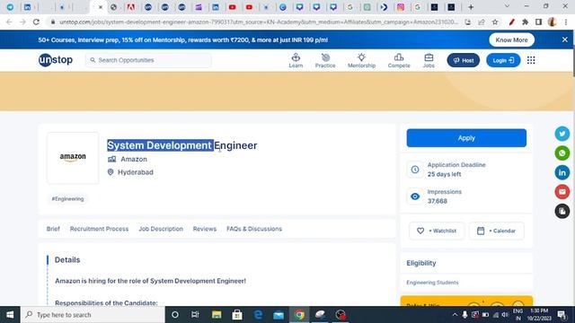Click the Know More button

[511, 39]
